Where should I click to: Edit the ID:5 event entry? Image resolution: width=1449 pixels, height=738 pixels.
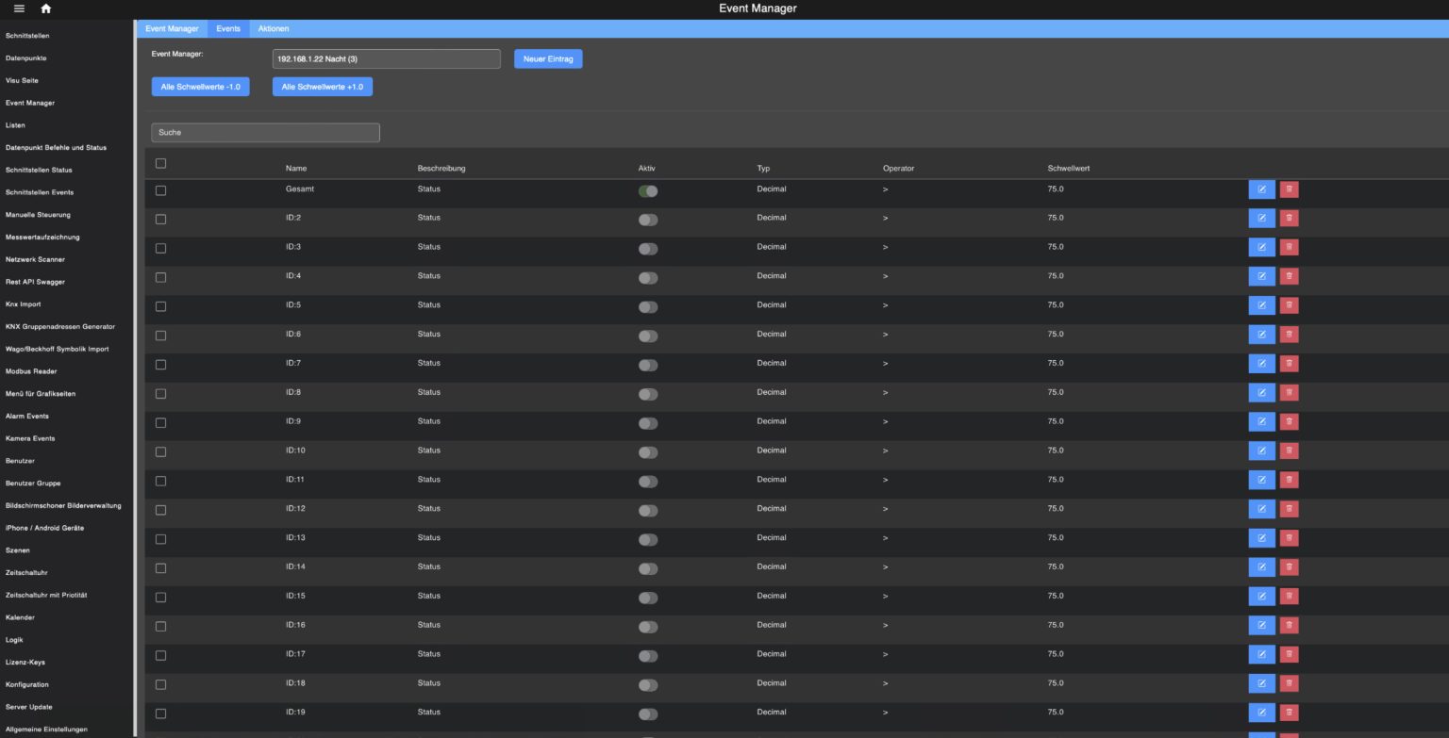pos(1261,305)
